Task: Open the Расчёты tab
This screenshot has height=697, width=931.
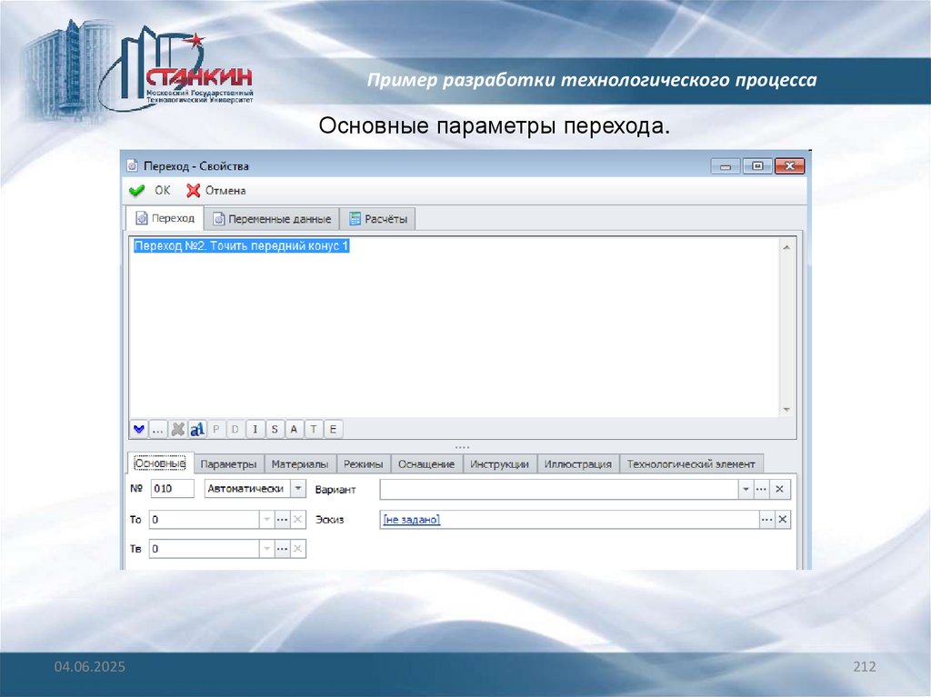Action: pyautogui.click(x=377, y=219)
